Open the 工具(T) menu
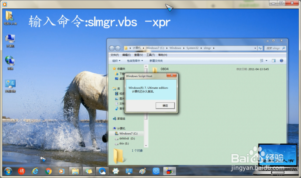This screenshot has width=301, height=178. pos(150,55)
